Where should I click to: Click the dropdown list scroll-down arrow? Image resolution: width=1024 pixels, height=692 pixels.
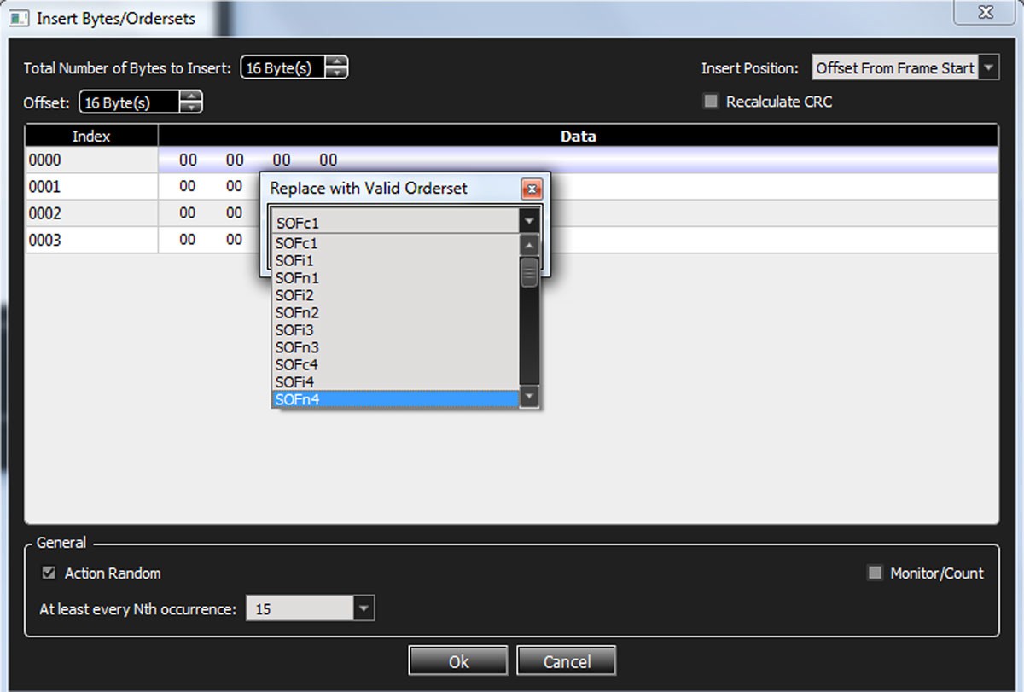tap(530, 397)
